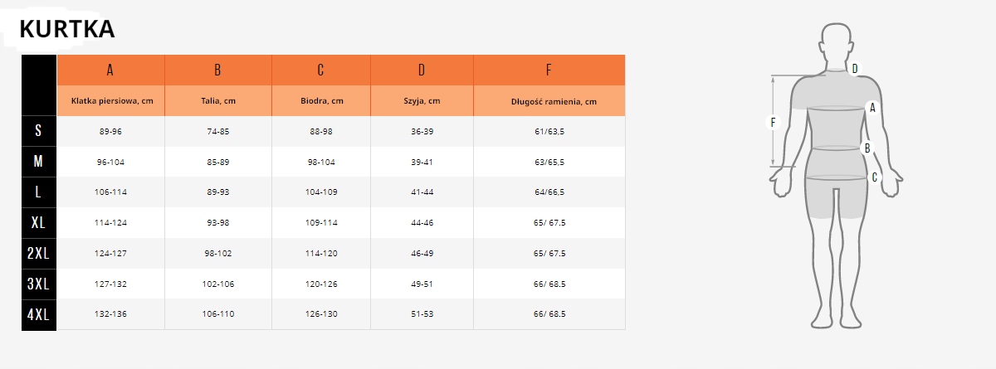Click the F arm length marker on diagram
The height and width of the screenshot is (369, 996).
(773, 123)
